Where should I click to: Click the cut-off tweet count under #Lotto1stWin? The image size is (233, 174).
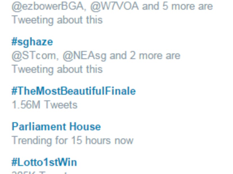click(x=39, y=172)
